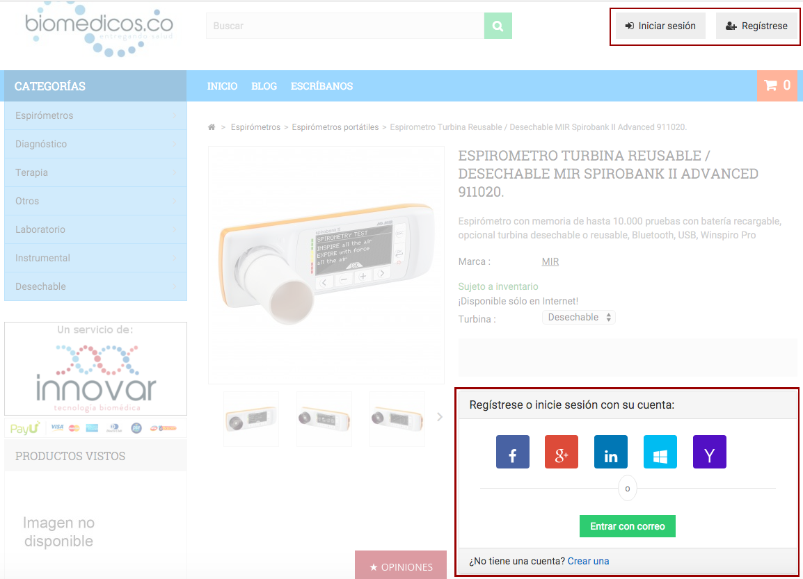Select the third product thumbnail

(397, 419)
